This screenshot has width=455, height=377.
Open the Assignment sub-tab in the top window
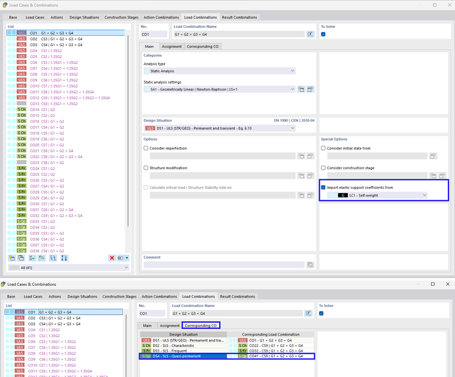[171, 47]
